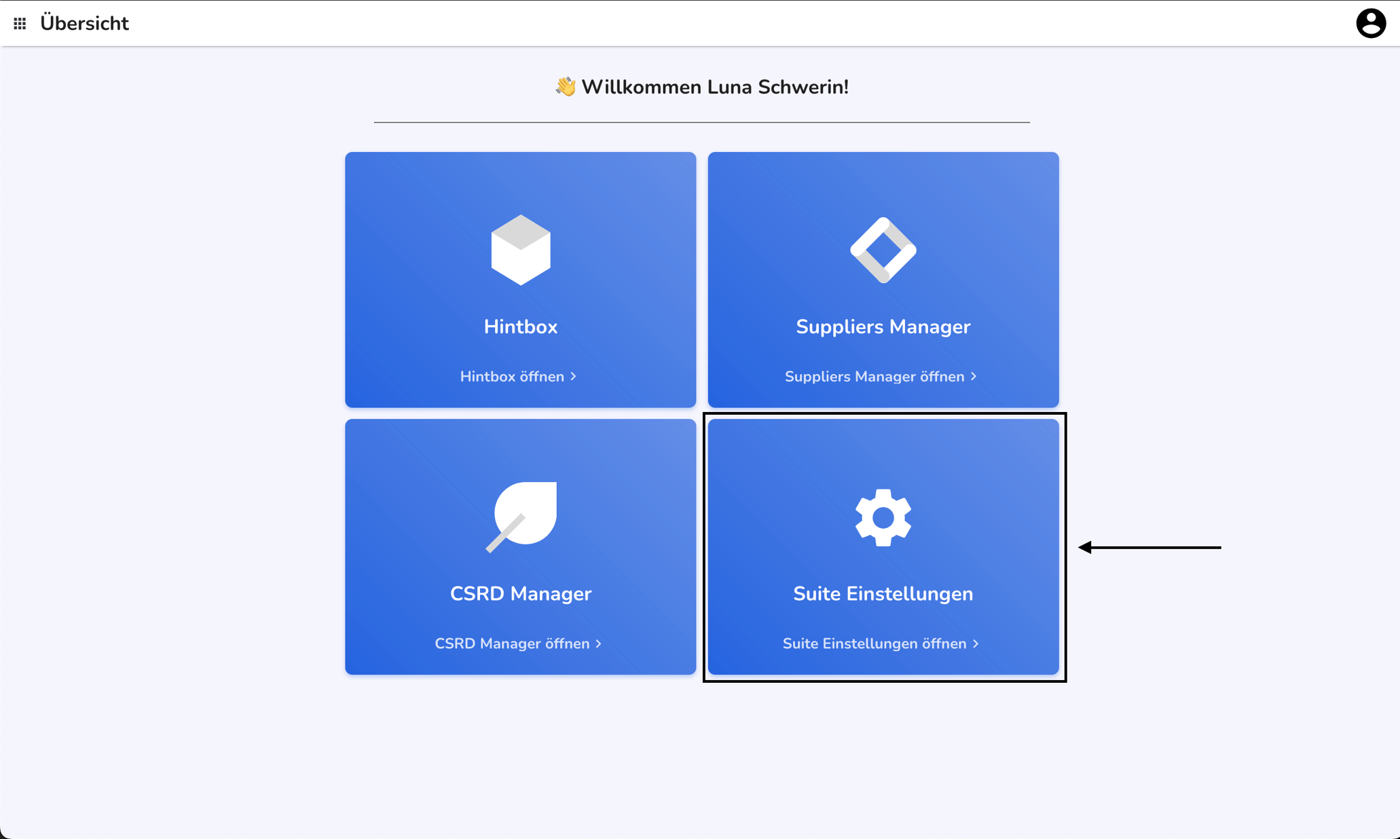Select the CSRD Manager card title
The width and height of the screenshot is (1400, 839).
coord(521,593)
